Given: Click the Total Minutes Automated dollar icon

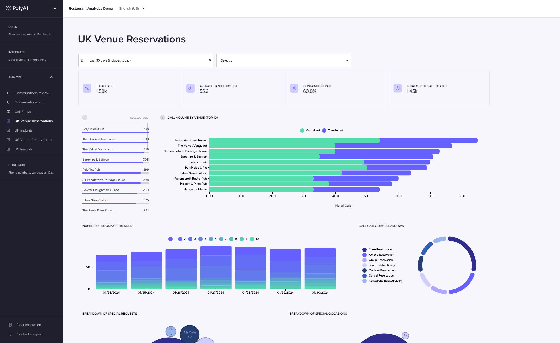Looking at the screenshot, I should (398, 88).
